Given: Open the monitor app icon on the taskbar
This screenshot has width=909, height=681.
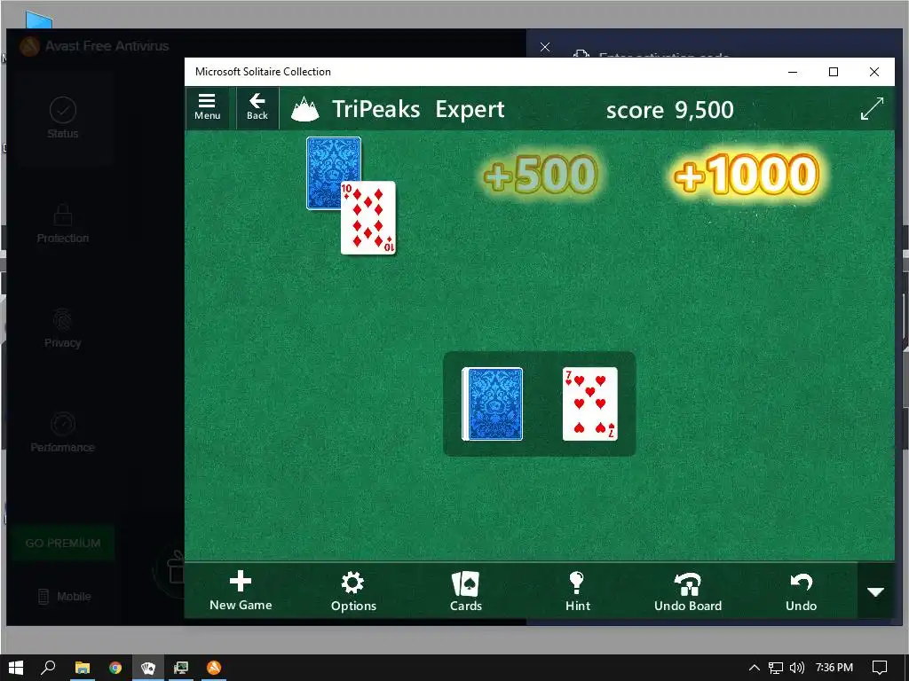Looking at the screenshot, I should 181,668.
